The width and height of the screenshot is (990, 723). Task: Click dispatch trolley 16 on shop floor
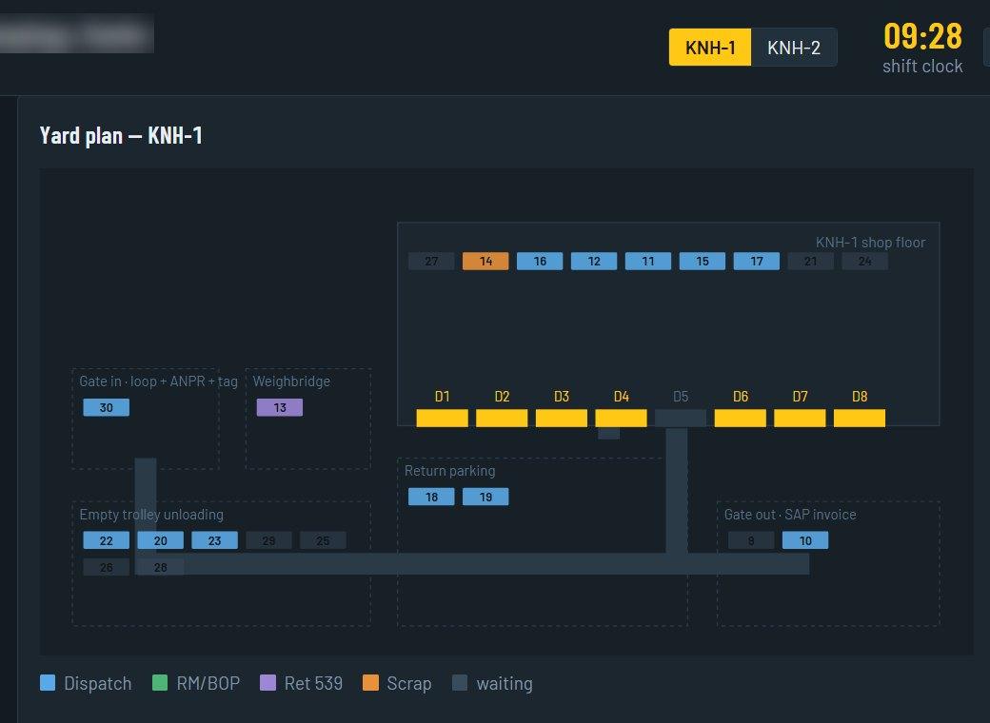pos(540,262)
